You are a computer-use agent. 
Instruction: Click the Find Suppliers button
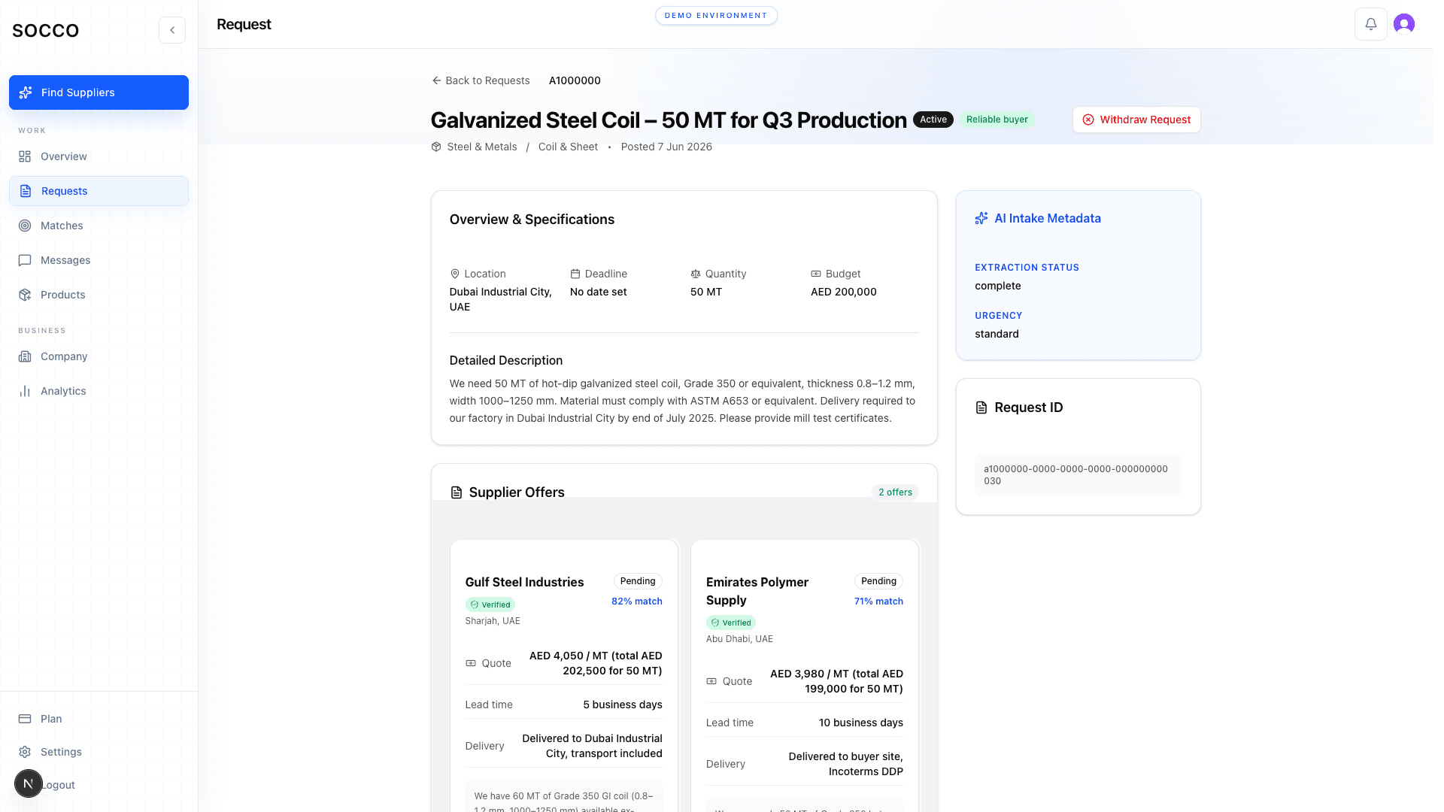[99, 92]
